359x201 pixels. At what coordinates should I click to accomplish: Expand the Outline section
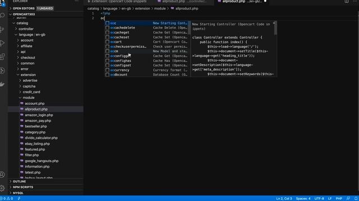pos(19,181)
